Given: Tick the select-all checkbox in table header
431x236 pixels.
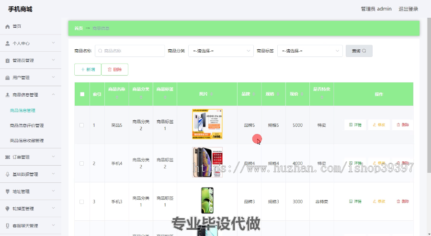Looking at the screenshot, I should (x=82, y=94).
